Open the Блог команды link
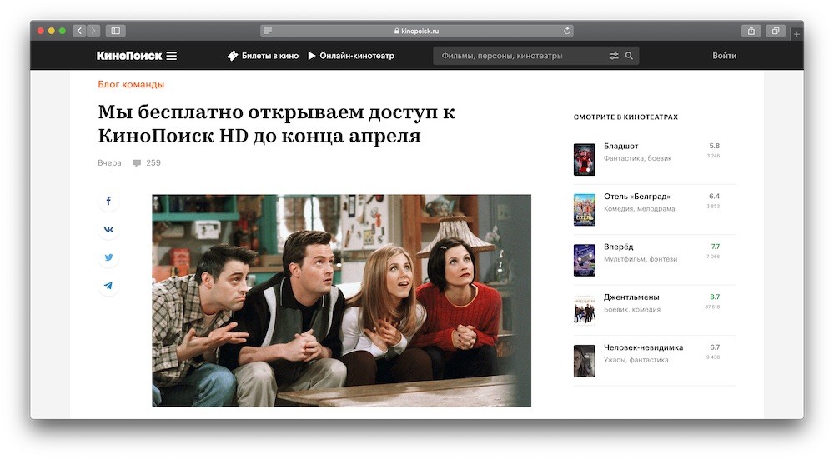 click(131, 84)
